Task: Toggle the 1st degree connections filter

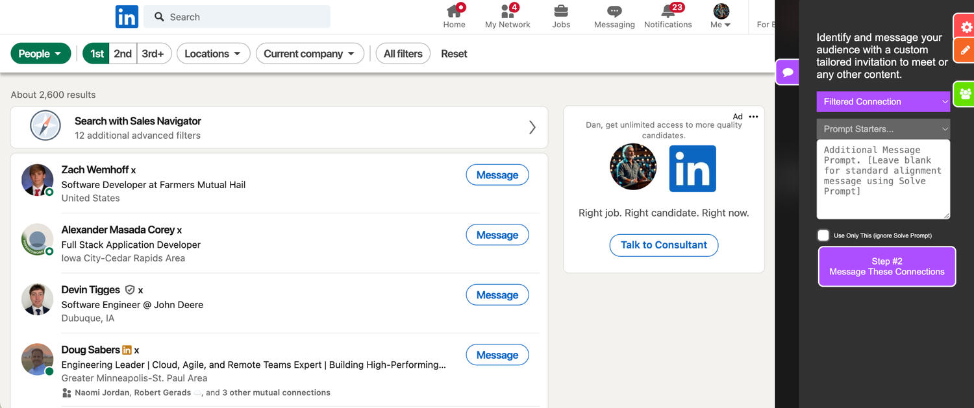Action: (x=97, y=54)
